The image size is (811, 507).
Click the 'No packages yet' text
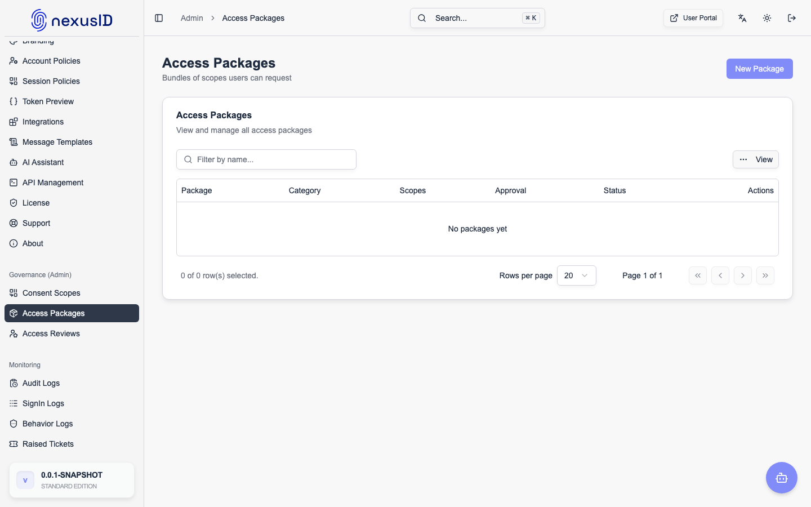tap(478, 229)
